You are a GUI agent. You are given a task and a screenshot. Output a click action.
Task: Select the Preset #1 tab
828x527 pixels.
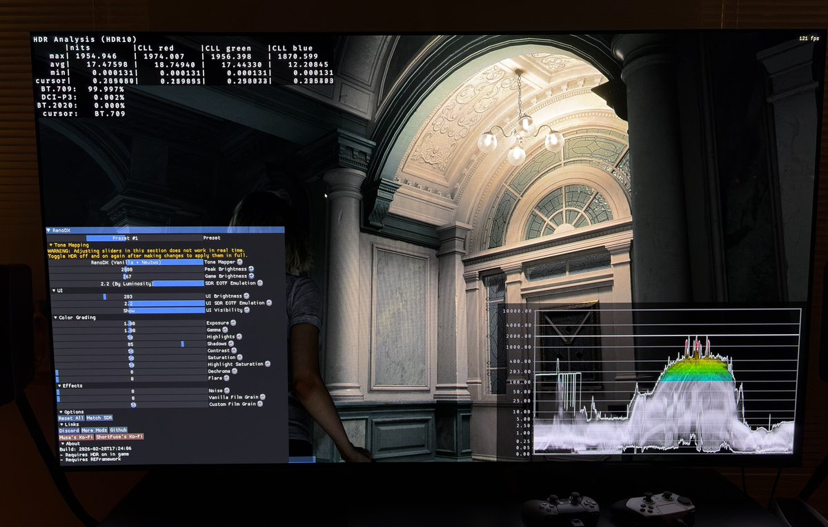click(x=126, y=238)
